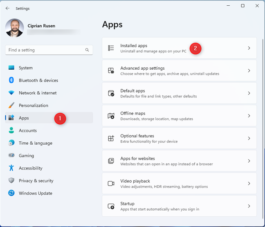Close the Settings window
This screenshot has width=265, height=227.
click(257, 6)
